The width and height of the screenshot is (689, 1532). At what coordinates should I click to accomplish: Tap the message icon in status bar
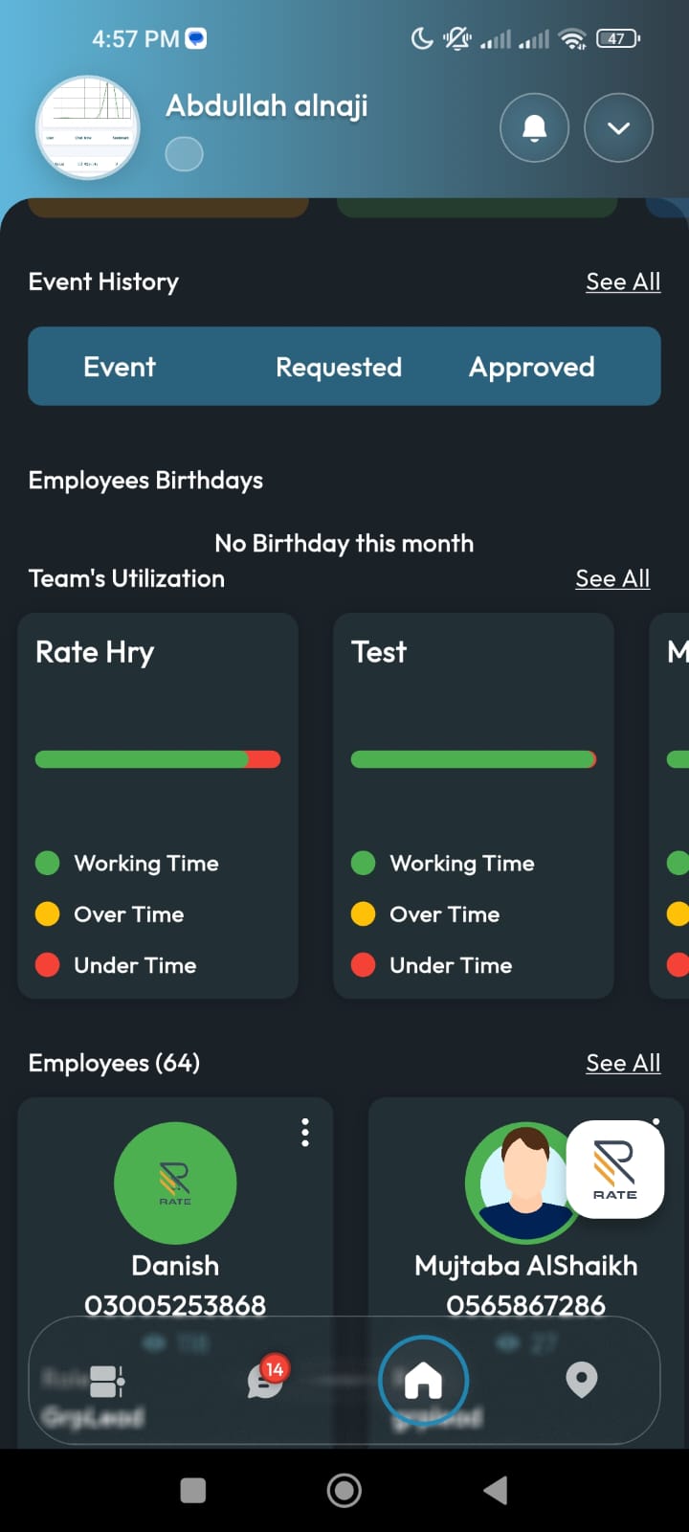[x=196, y=39]
